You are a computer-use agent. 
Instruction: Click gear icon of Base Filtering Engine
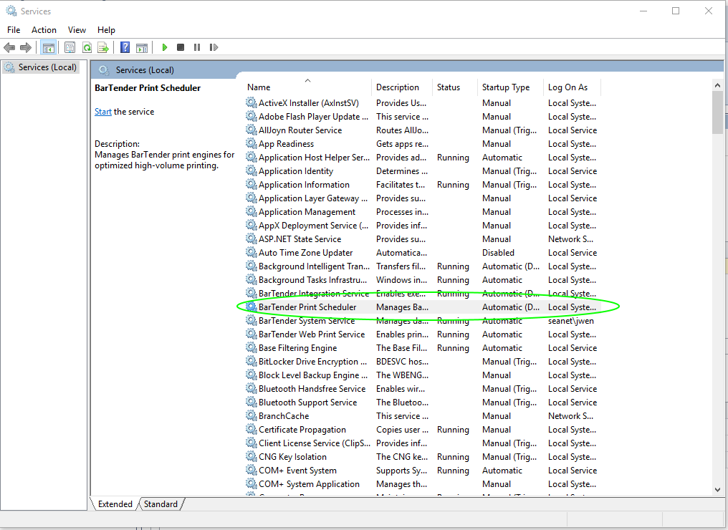point(252,347)
